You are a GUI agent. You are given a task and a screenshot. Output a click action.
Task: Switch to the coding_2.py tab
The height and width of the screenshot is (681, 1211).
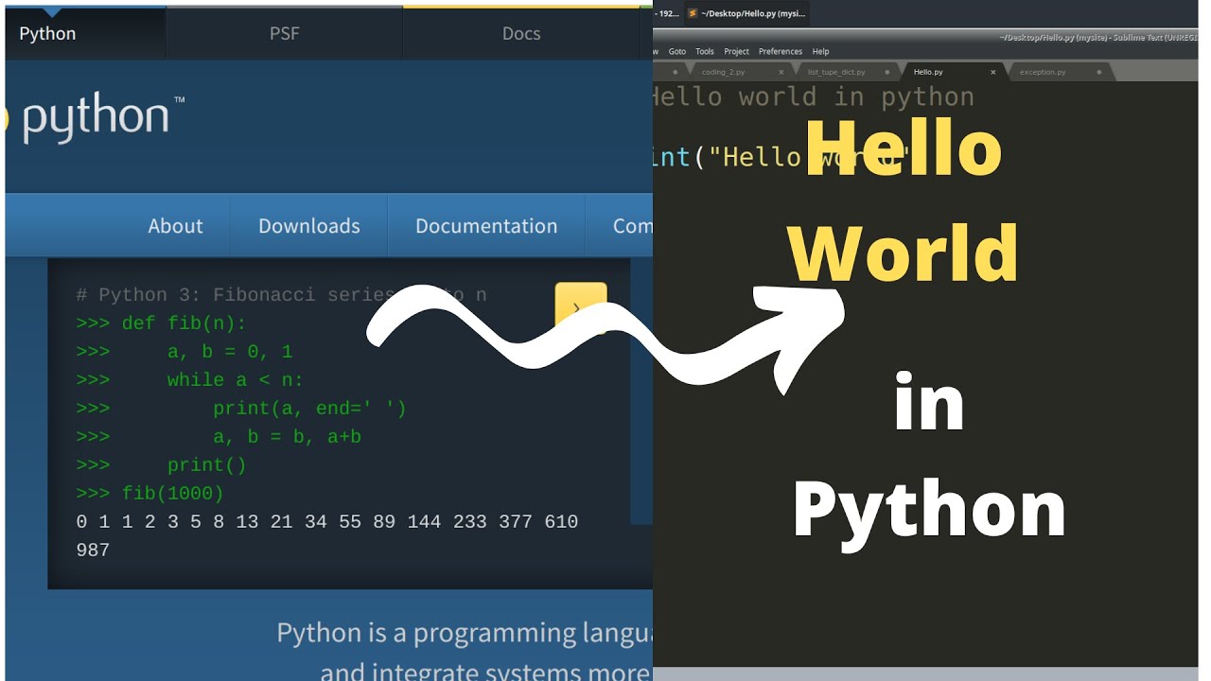723,72
